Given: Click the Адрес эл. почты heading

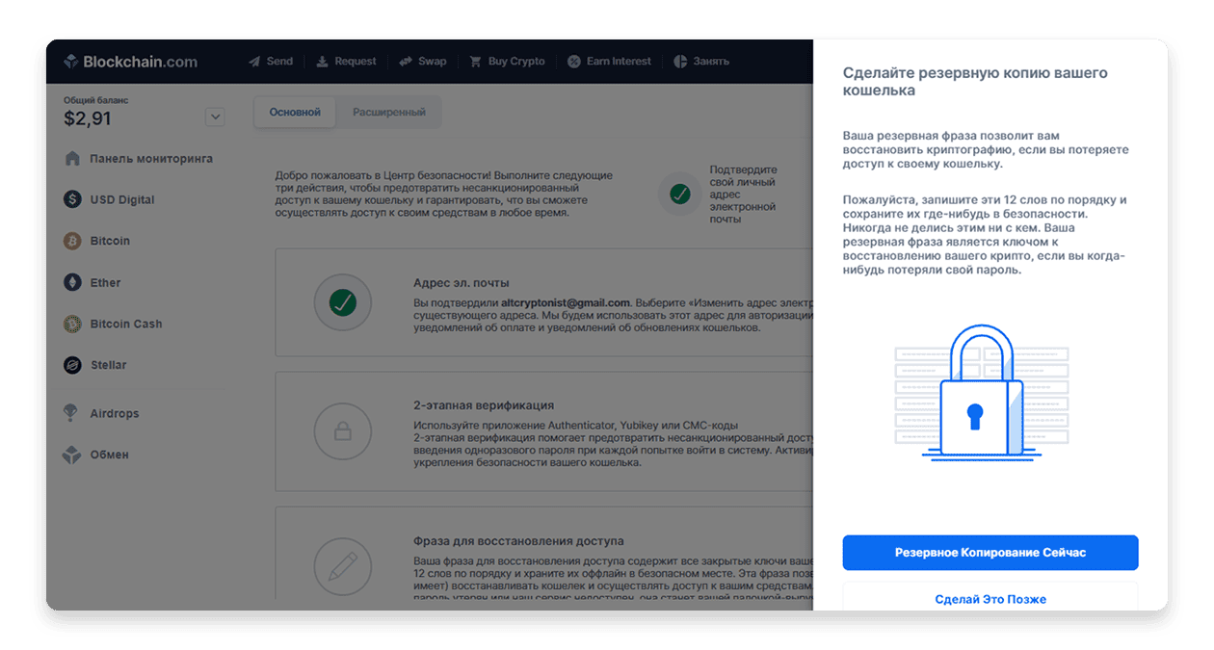Looking at the screenshot, I should 462,283.
